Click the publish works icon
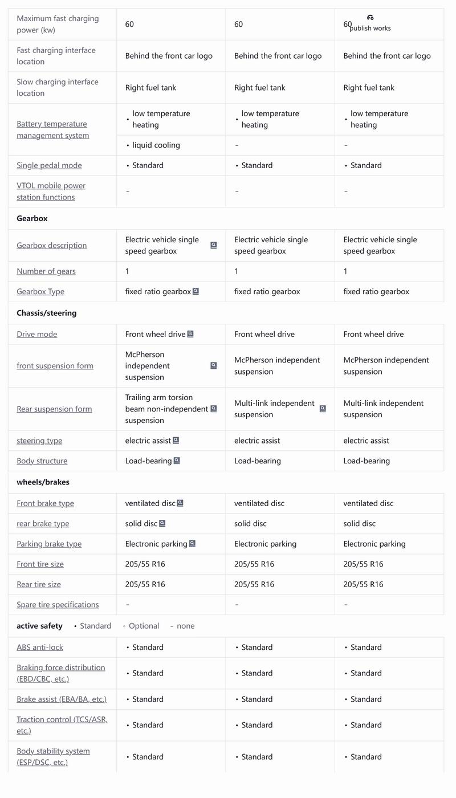Image resolution: width=456 pixels, height=798 pixels. tap(370, 18)
